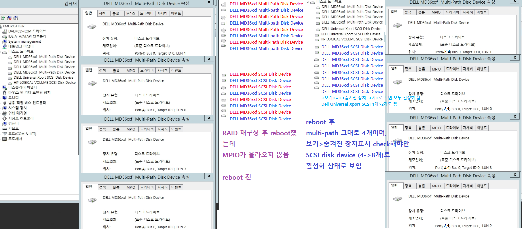The height and width of the screenshot is (229, 523).
Task: Click Uninstall device red-X toolbar icon
Action: click(9, 18)
